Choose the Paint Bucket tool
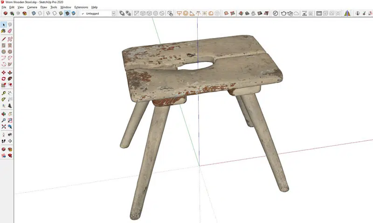The image size is (373, 223). point(4,31)
